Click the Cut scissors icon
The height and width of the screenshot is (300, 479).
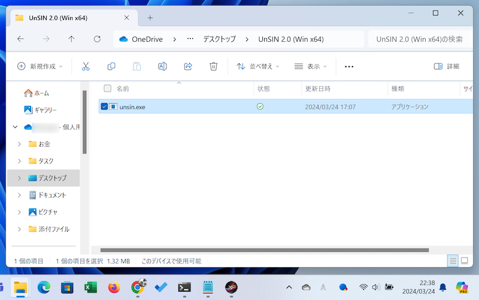(x=86, y=66)
